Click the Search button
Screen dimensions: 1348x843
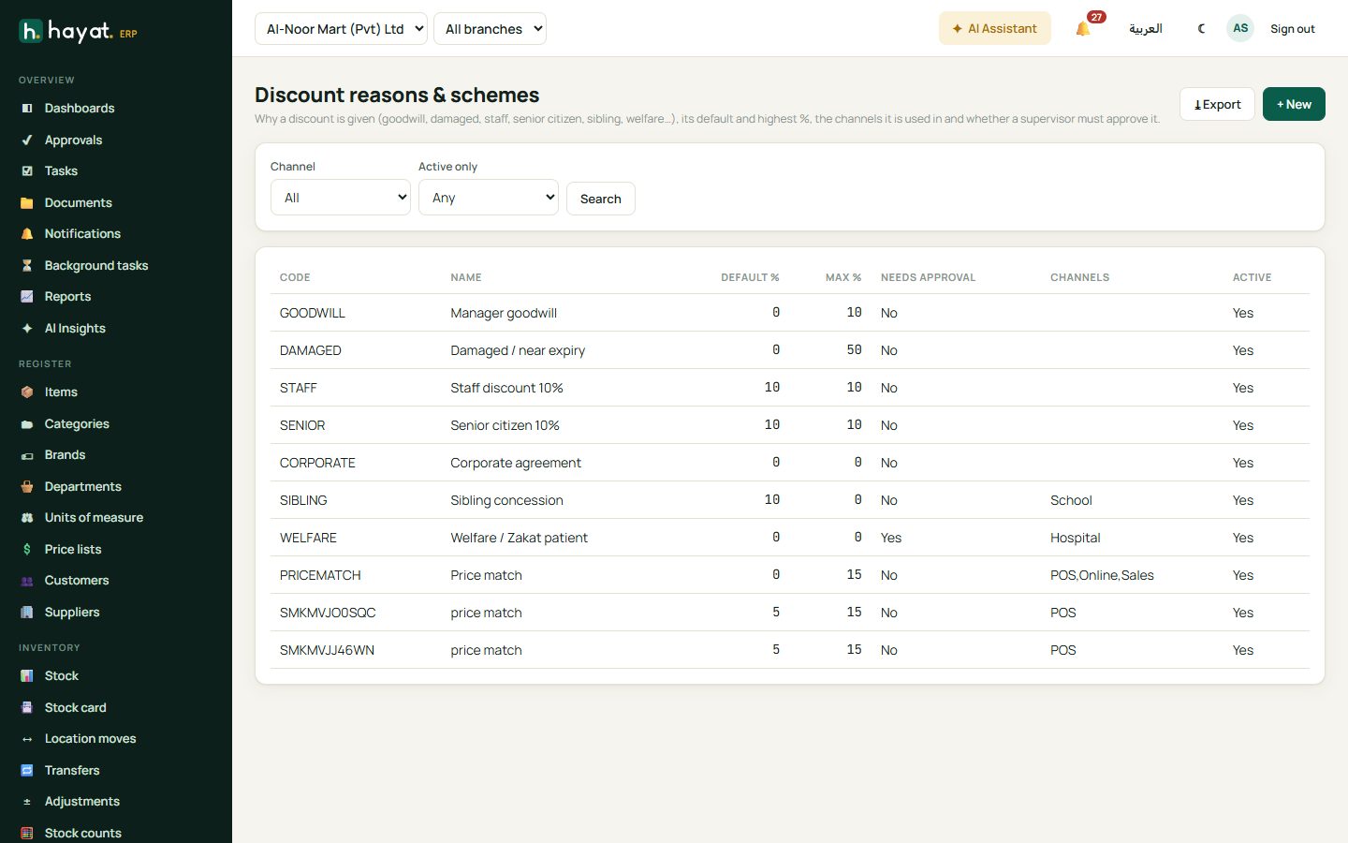point(601,199)
